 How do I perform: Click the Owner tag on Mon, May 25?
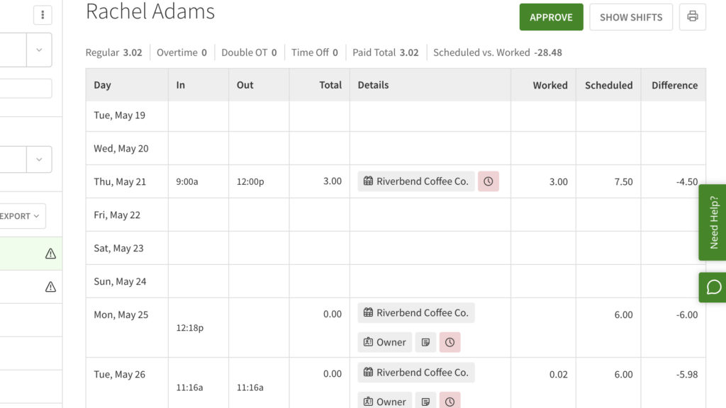[x=385, y=342]
